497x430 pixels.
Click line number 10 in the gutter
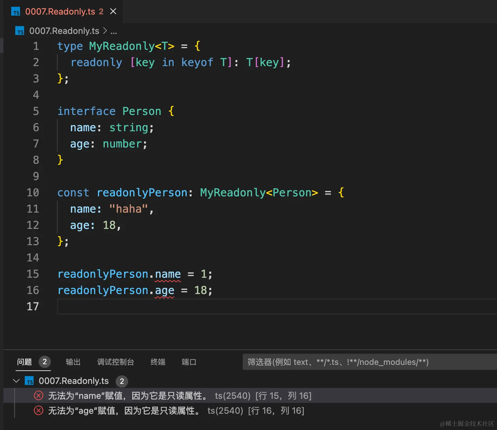pyautogui.click(x=33, y=193)
